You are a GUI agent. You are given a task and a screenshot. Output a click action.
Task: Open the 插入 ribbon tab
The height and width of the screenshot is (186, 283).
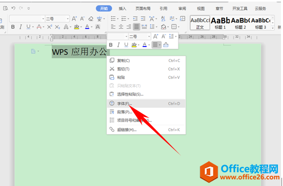coord(122,9)
